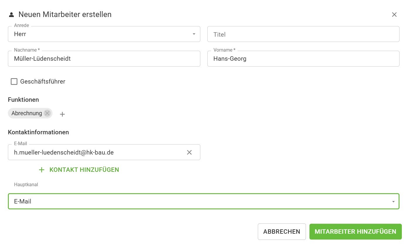Click Mitarbeiter hinzufügen to save
The width and height of the screenshot is (408, 246).
click(x=355, y=232)
